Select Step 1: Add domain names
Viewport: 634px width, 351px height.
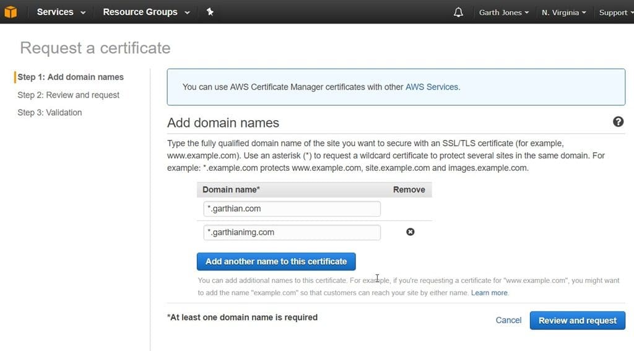71,77
